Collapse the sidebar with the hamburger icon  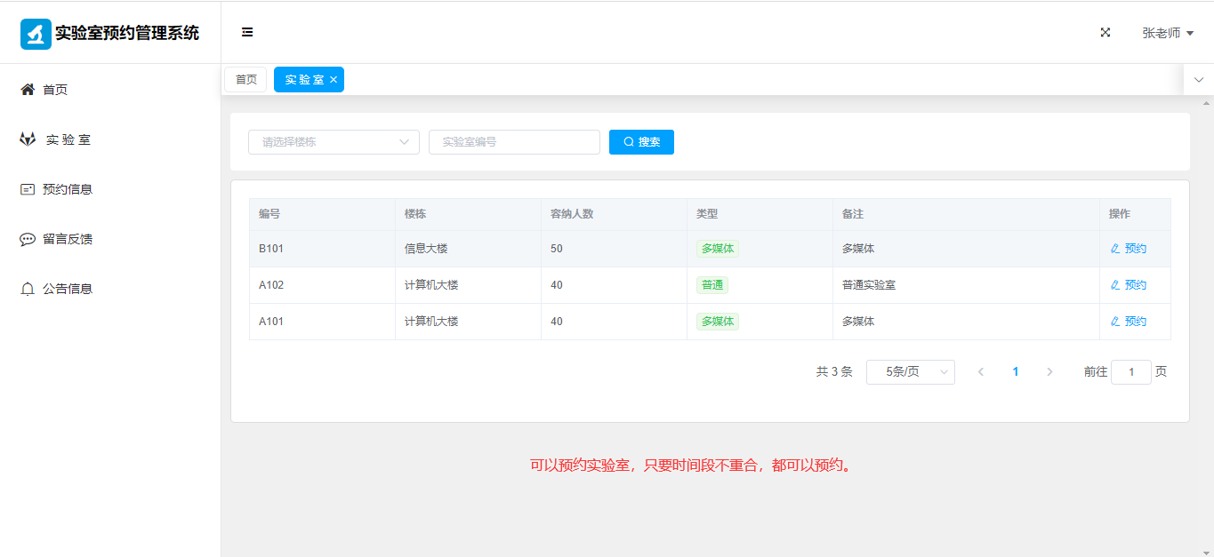pyautogui.click(x=247, y=33)
